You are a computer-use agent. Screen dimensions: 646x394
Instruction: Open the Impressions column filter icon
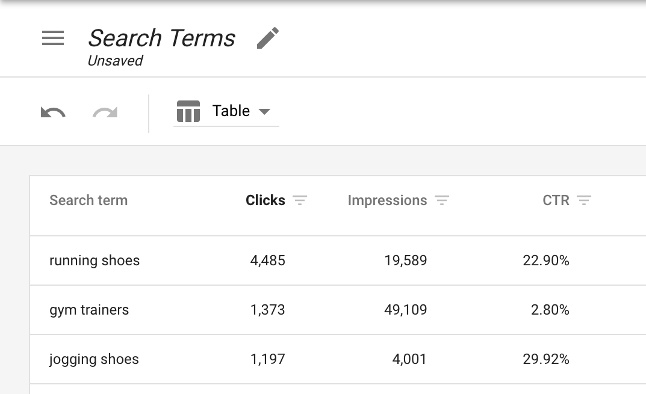[x=442, y=200]
